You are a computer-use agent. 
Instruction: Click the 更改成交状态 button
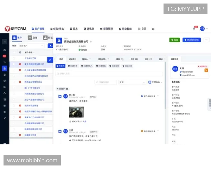(192, 40)
